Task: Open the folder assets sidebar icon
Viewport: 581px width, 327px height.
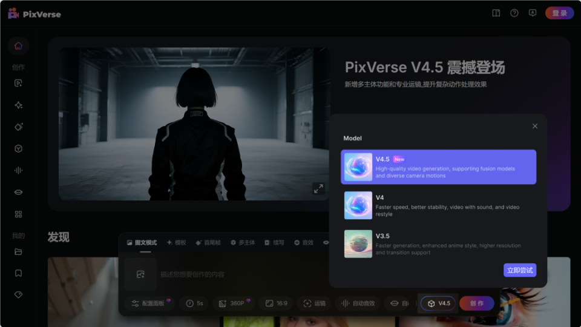Action: [x=18, y=252]
